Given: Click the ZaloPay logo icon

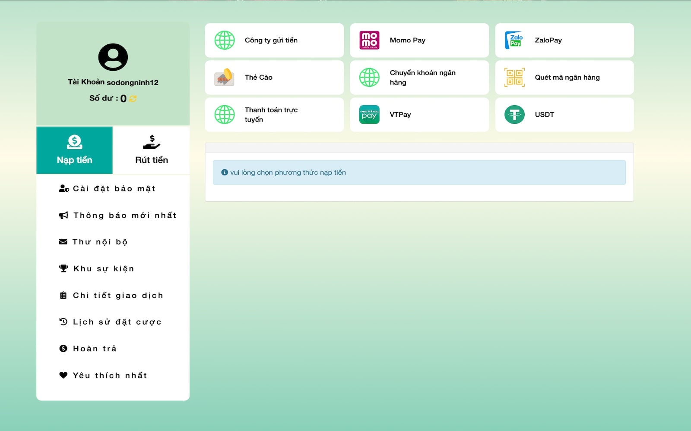Looking at the screenshot, I should (514, 40).
